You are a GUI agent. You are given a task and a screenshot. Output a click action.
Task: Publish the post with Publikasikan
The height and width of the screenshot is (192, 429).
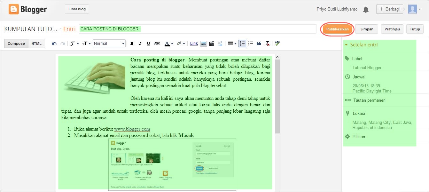coord(337,29)
